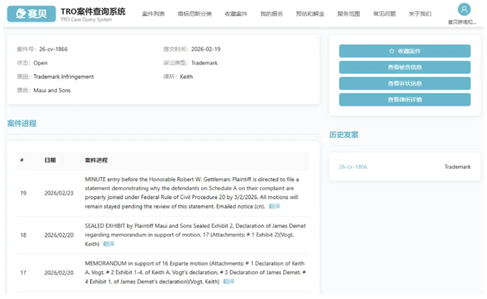This screenshot has height=299, width=487.
Task: Select the 收藏案件 navigation tab
Action: click(236, 14)
